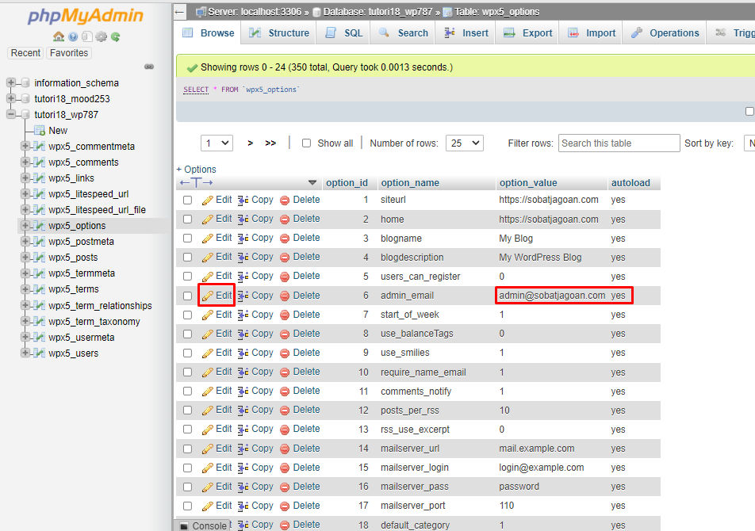Select the checkbox for admin_email row
The height and width of the screenshot is (531, 755).
[188, 296]
